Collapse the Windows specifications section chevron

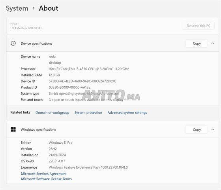(x=213, y=129)
